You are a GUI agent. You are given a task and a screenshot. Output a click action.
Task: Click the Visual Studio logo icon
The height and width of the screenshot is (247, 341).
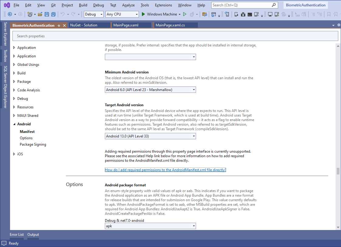(7, 5)
